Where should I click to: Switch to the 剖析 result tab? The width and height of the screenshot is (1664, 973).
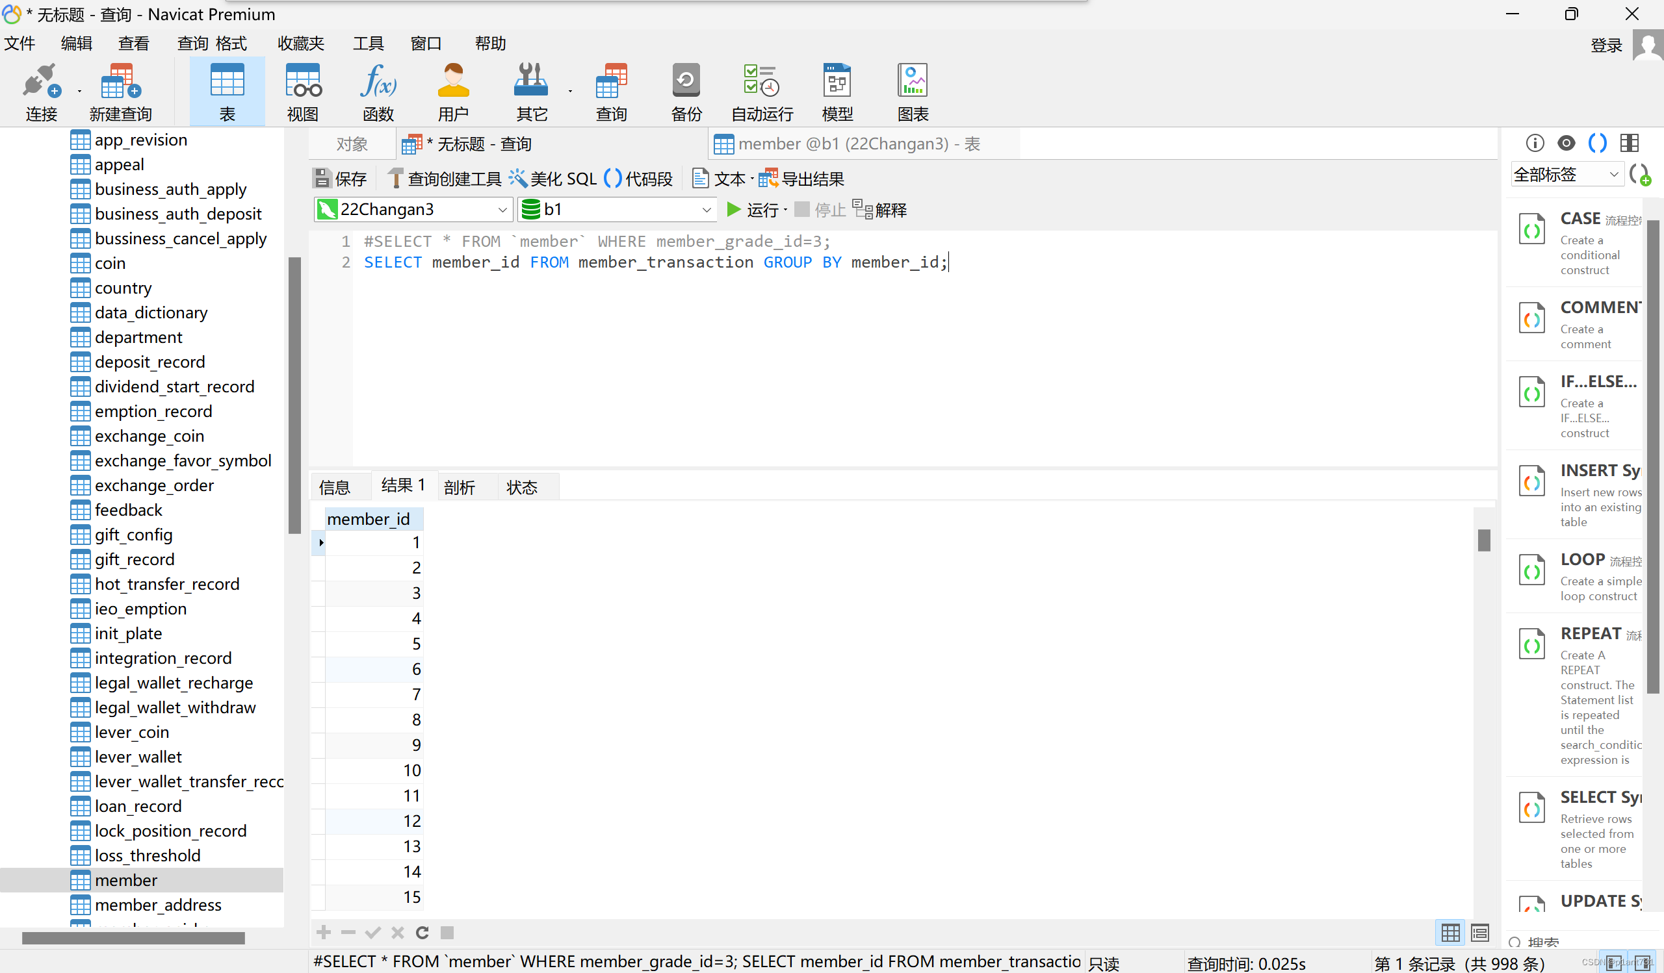pyautogui.click(x=460, y=488)
